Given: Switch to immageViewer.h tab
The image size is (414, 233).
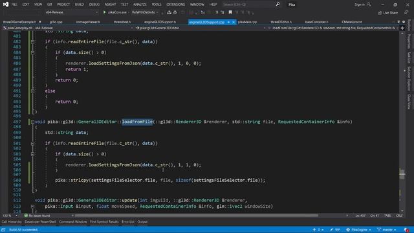Looking at the screenshot, I should point(88,22).
